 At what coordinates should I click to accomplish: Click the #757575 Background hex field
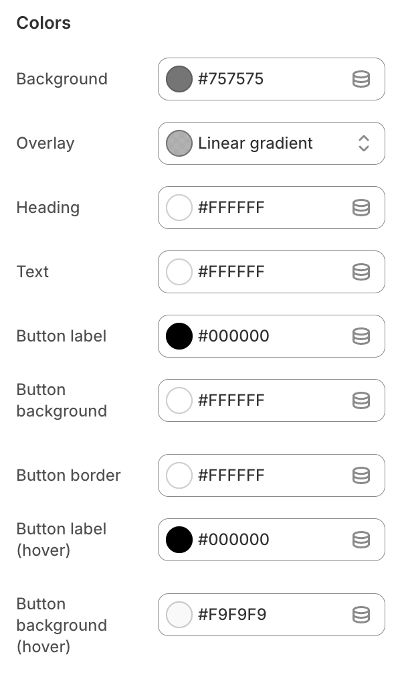tap(272, 79)
